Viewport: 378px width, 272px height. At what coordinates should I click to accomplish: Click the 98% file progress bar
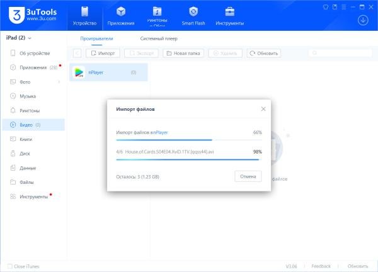point(189,159)
